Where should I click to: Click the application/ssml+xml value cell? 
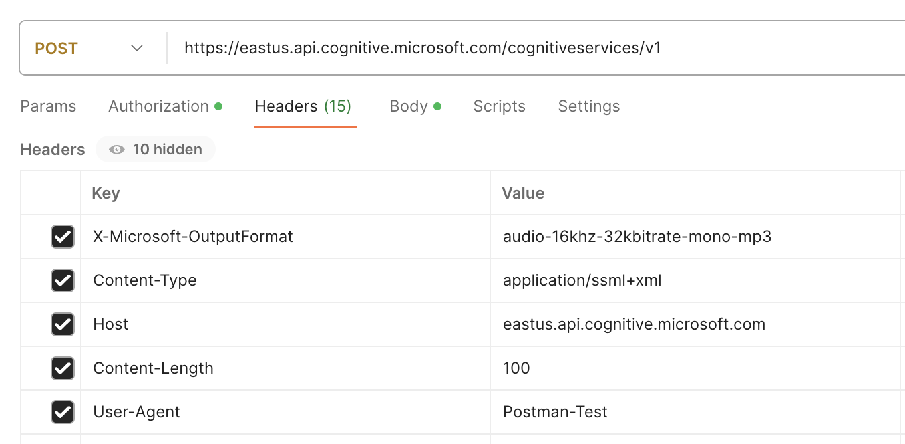pos(582,280)
